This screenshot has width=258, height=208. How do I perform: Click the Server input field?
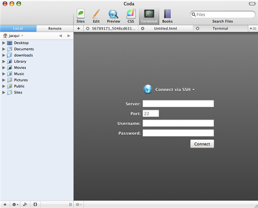(178, 104)
